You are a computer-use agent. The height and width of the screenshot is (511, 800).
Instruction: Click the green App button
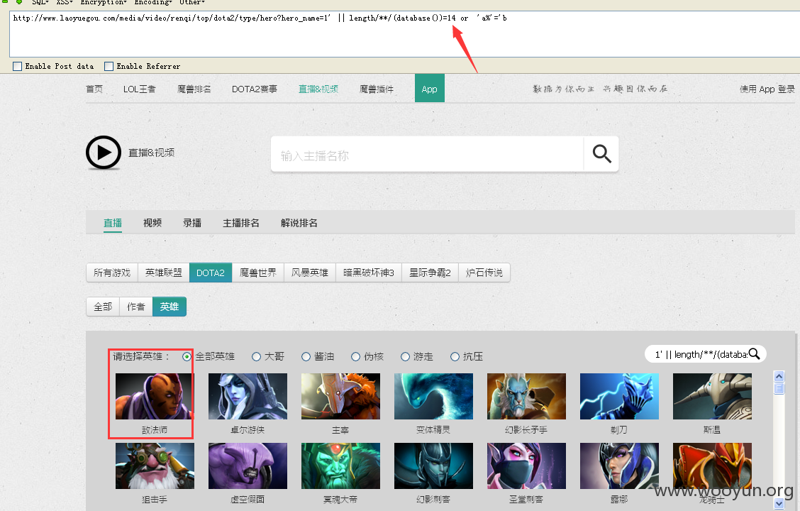click(430, 88)
